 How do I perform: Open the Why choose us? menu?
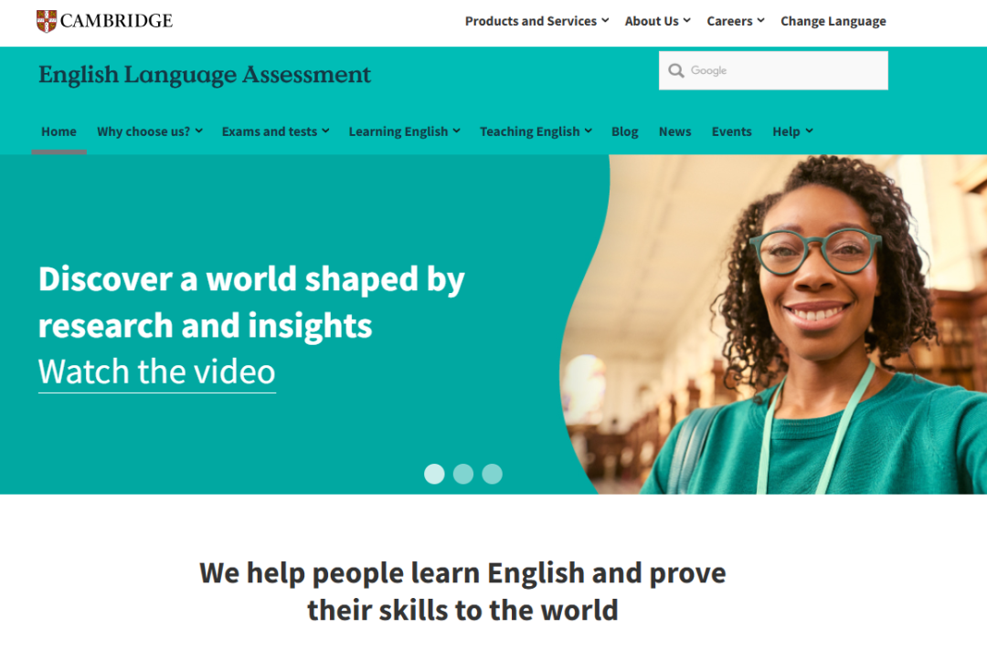click(x=150, y=131)
